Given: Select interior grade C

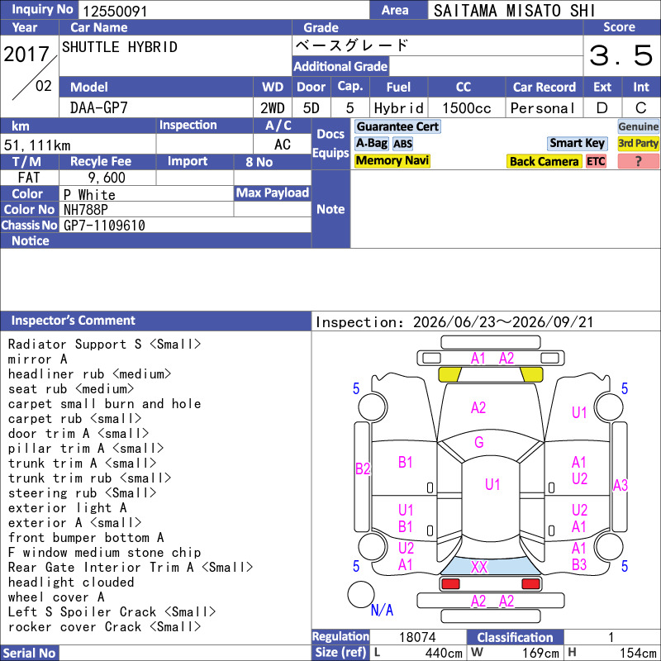Looking at the screenshot, I should tap(641, 108).
